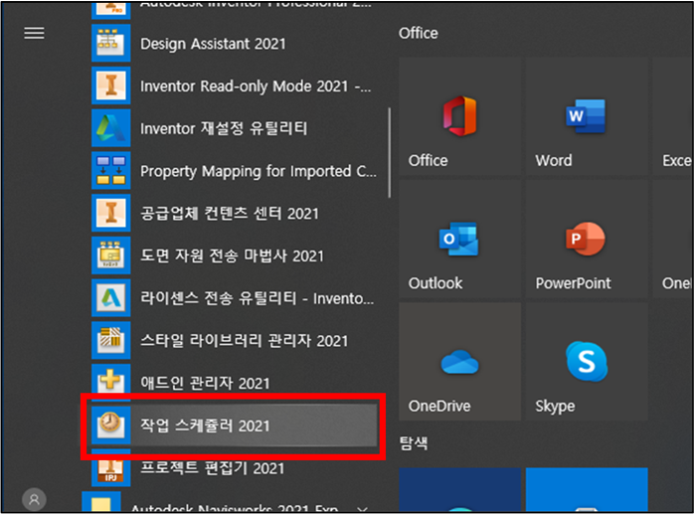
Task: Open the Office tile
Action: 460,117
